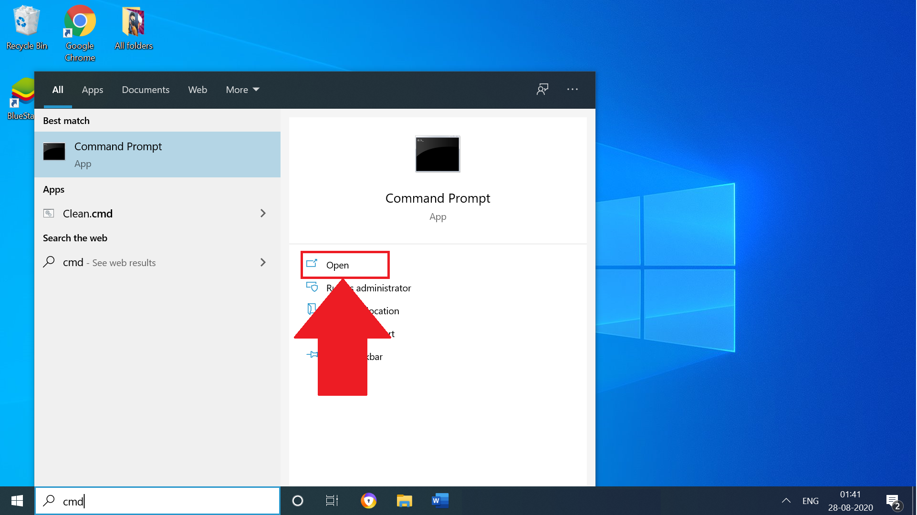Switch to the Apps search tab
This screenshot has height=515, width=917.
click(93, 90)
